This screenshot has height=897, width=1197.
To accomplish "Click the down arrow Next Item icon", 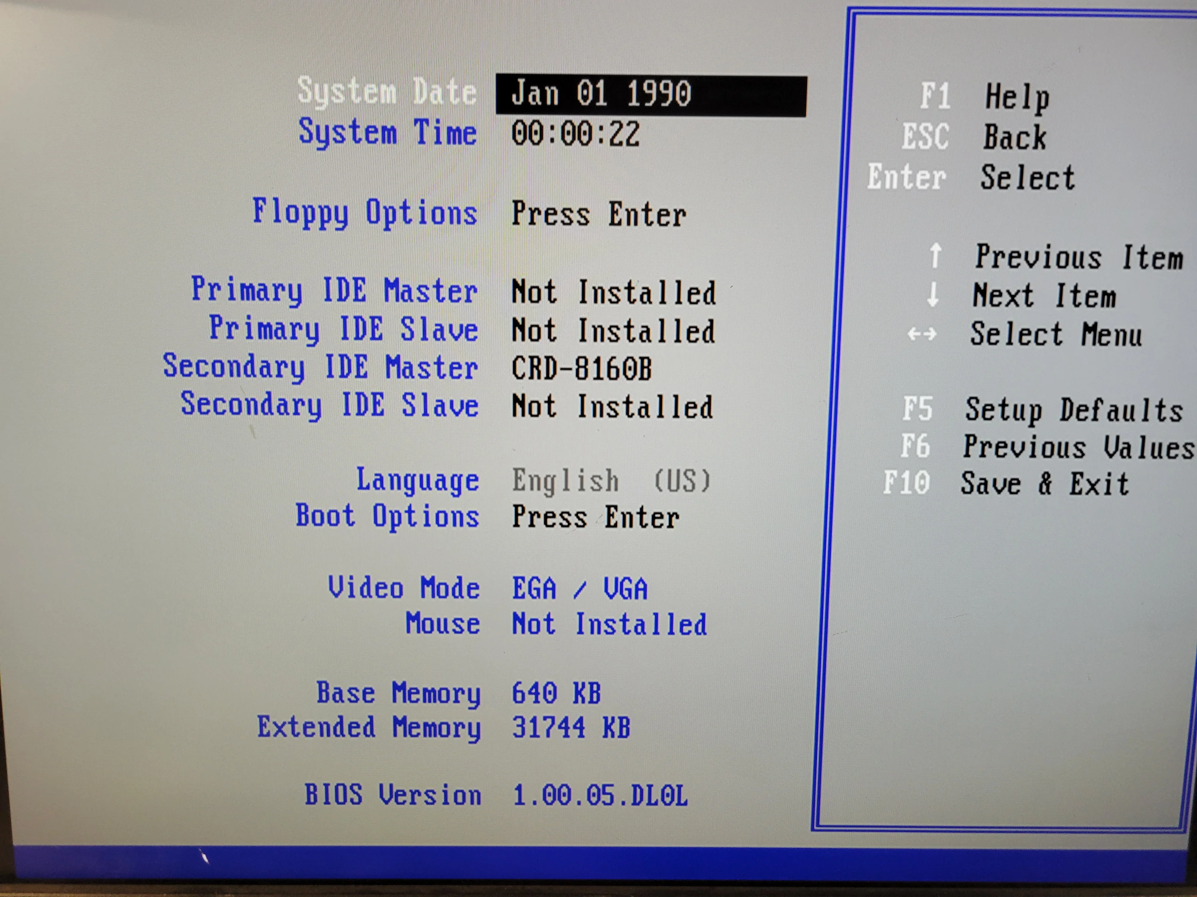I will click(x=932, y=295).
